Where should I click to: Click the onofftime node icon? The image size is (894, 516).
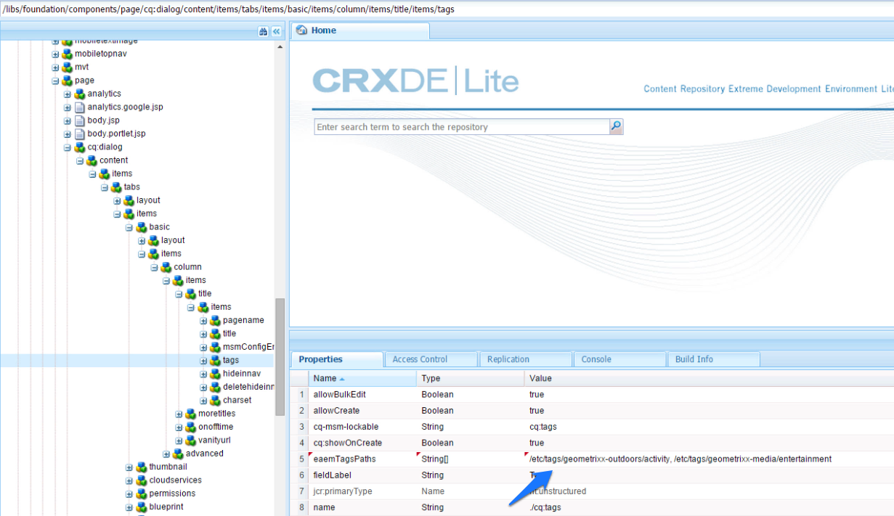pos(190,427)
